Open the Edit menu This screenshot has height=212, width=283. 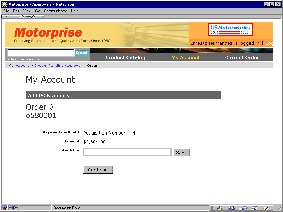tap(16, 11)
